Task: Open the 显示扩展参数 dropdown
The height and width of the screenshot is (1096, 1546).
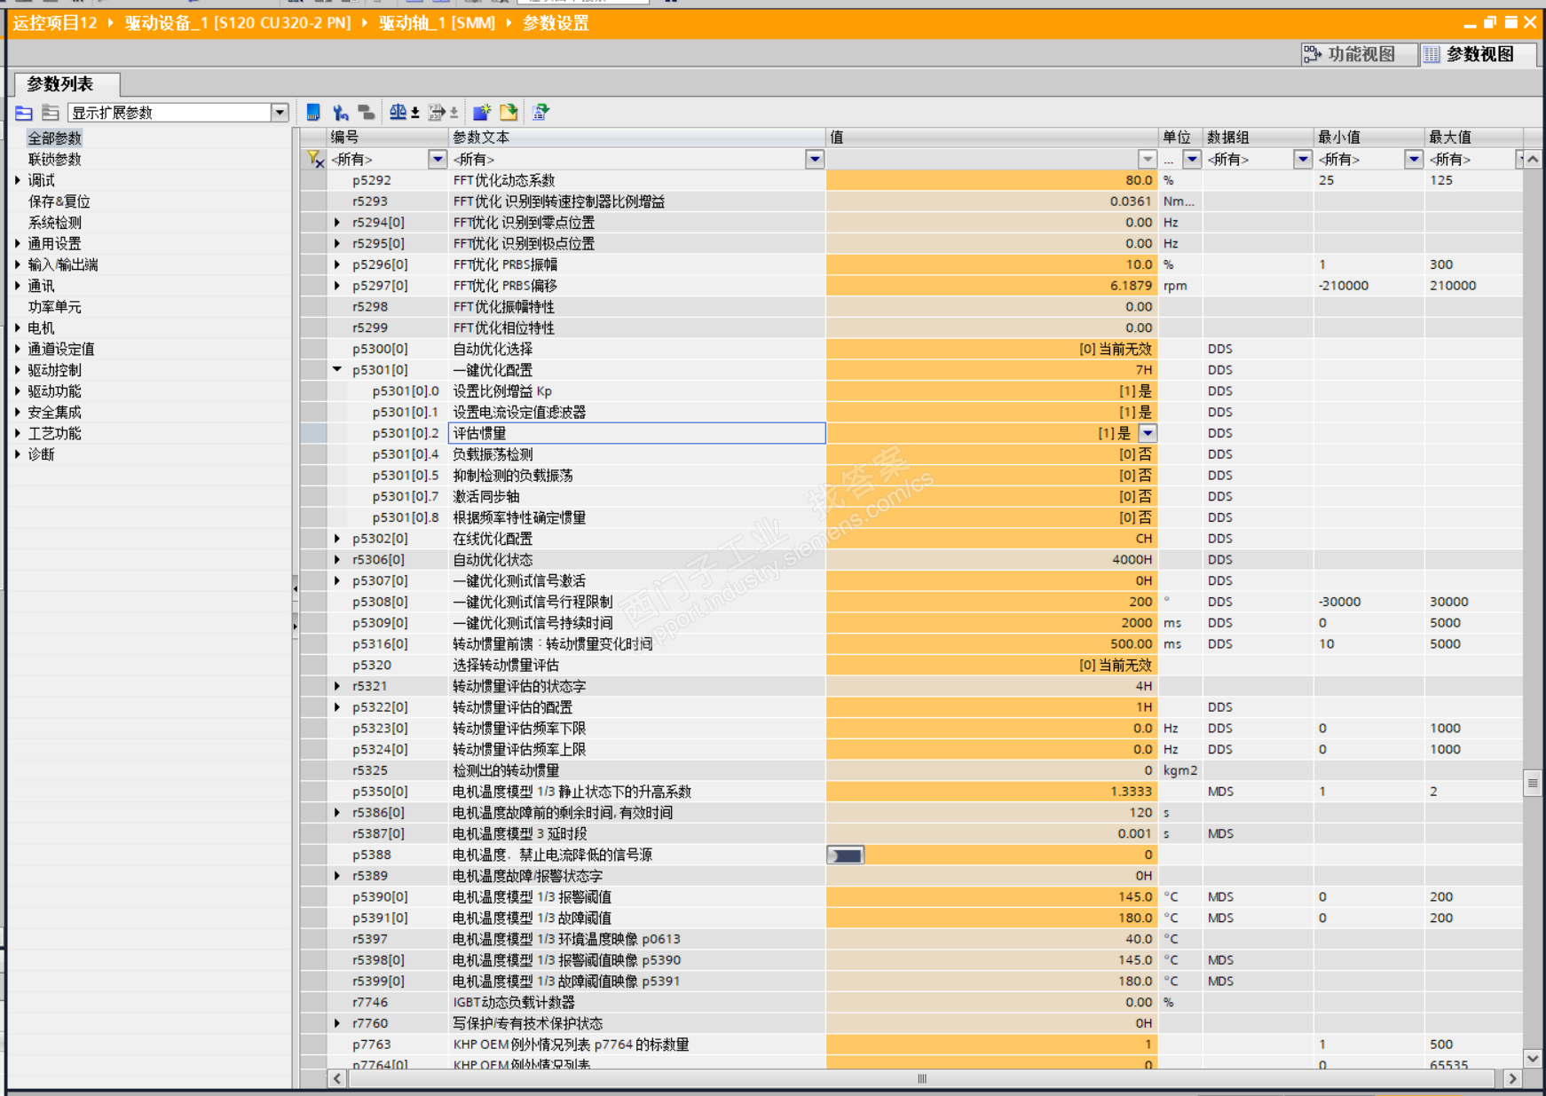Action: coord(280,112)
